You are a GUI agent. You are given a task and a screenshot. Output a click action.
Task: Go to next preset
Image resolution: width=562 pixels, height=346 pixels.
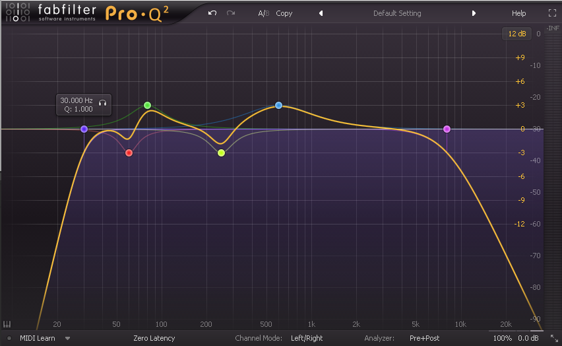(474, 13)
